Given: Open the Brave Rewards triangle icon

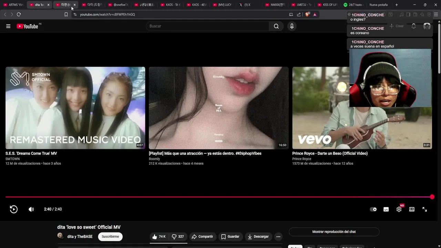Looking at the screenshot, I should tap(315, 14).
